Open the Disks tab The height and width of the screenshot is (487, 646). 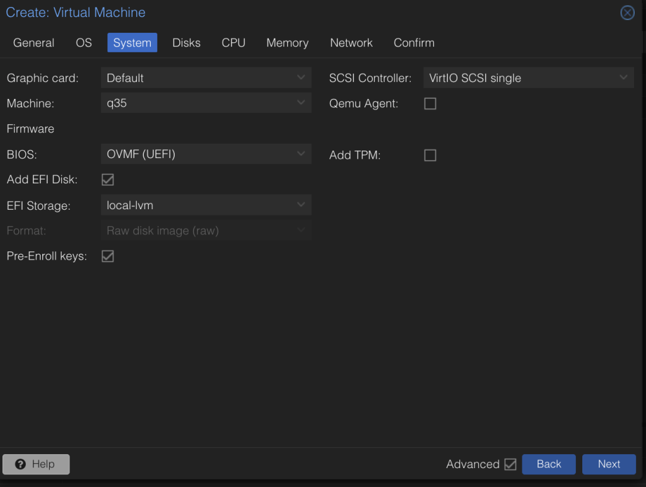point(186,43)
